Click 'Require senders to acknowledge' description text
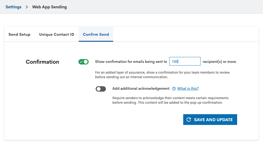The height and width of the screenshot is (144, 263). coord(170,100)
